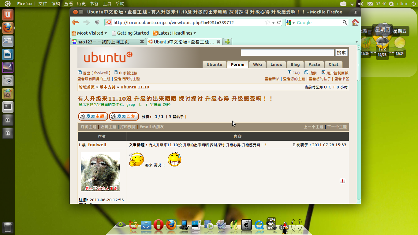Click the 星期四 weather widget day
Screen dimensions: 418x235
(383, 30)
